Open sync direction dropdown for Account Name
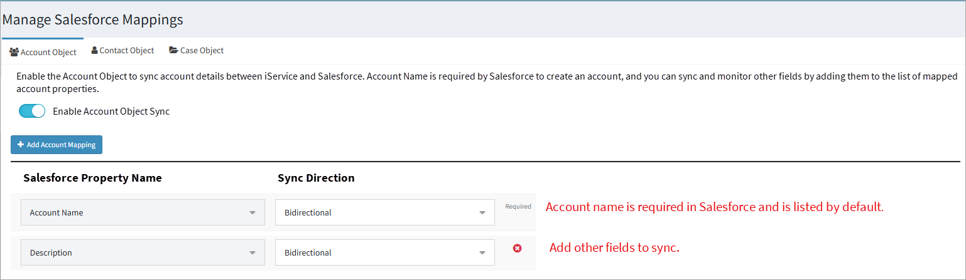The height and width of the screenshot is (280, 966). tap(385, 212)
